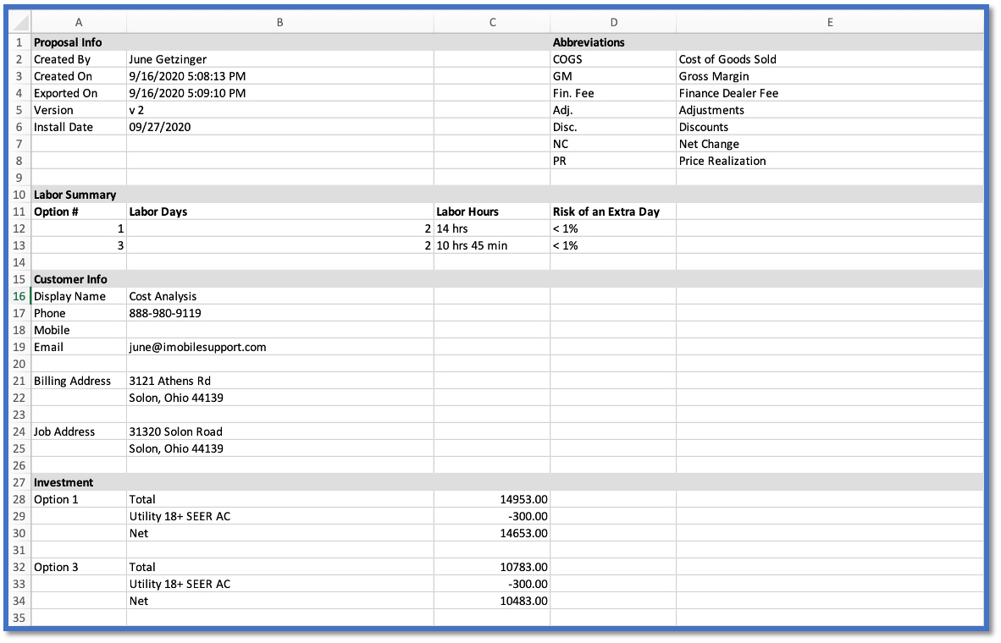Click the 'Finance Dealer Fee' cell
Viewport: 1001px width, 643px height.
point(830,93)
